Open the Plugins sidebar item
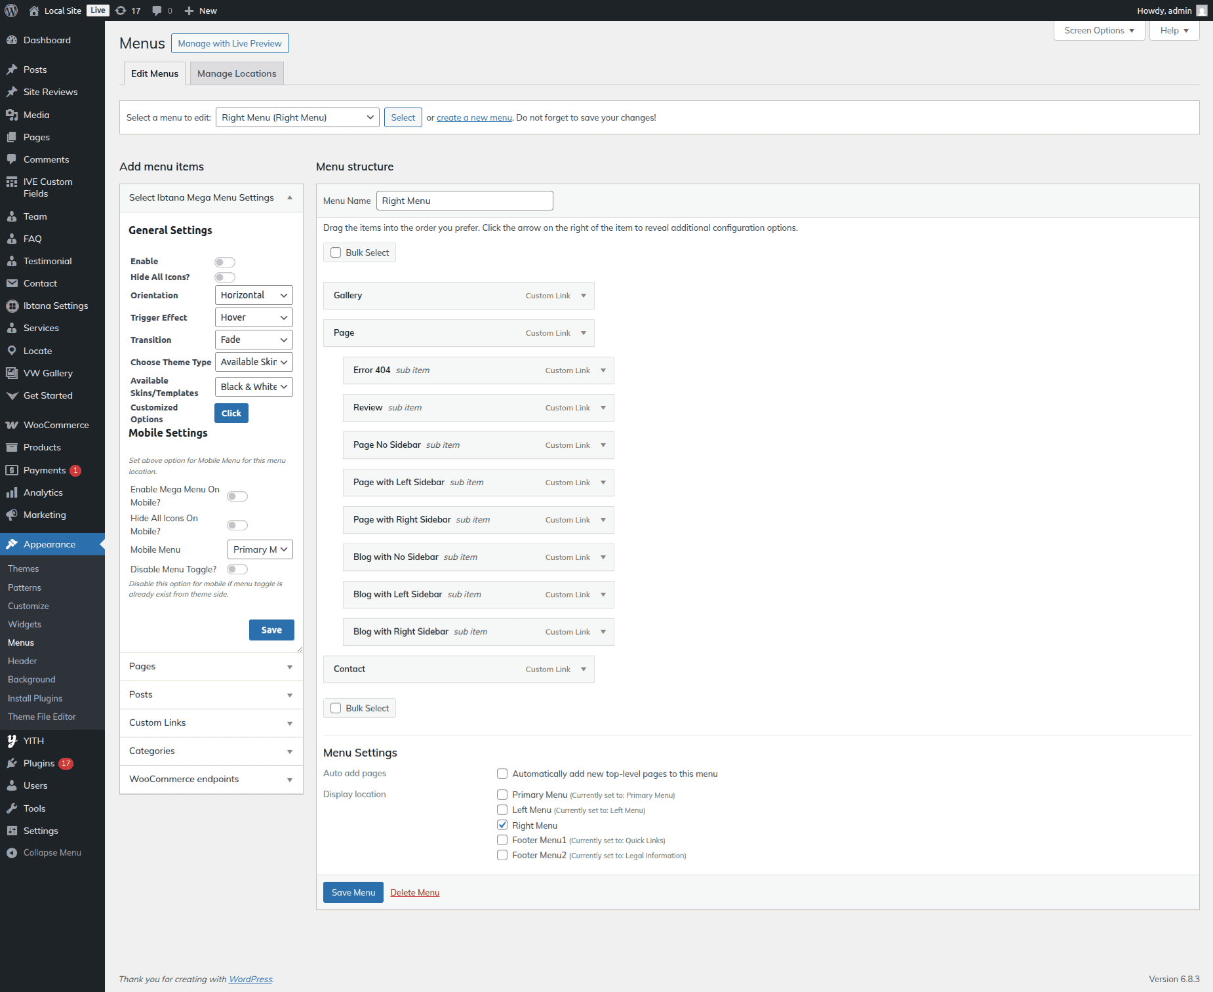Screen dimensions: 1213x992 click(39, 763)
